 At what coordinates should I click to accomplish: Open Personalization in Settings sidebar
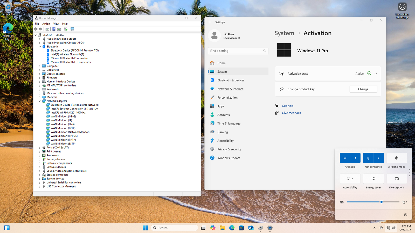[238, 98]
